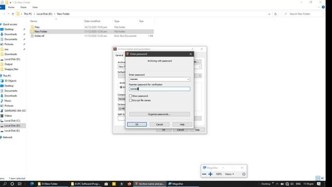Image resolution: width=332 pixels, height=187 pixels.
Task: Sort files by Name column
Action: click(34, 21)
